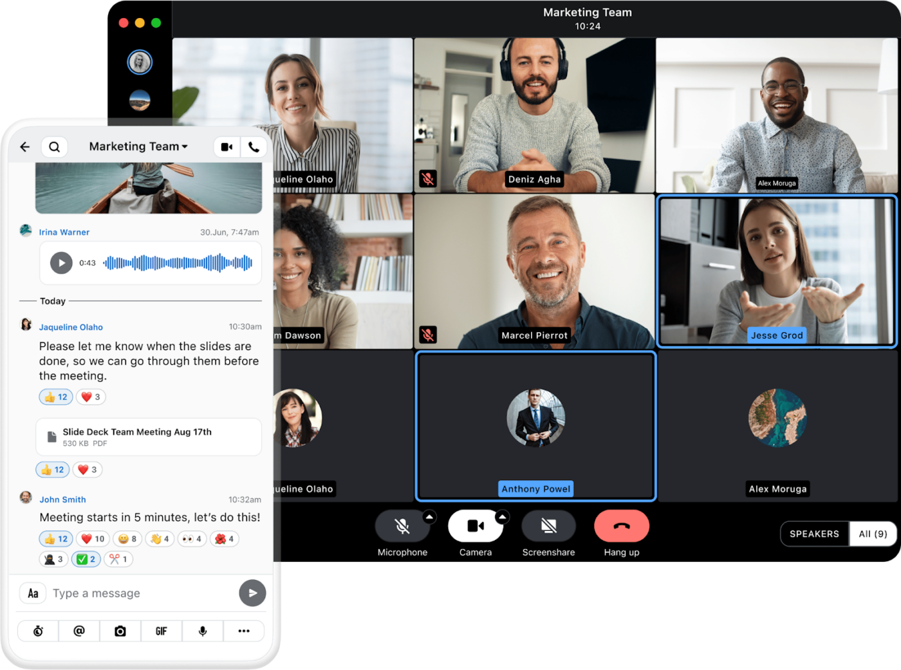Expand microphone device options arrow

[429, 517]
